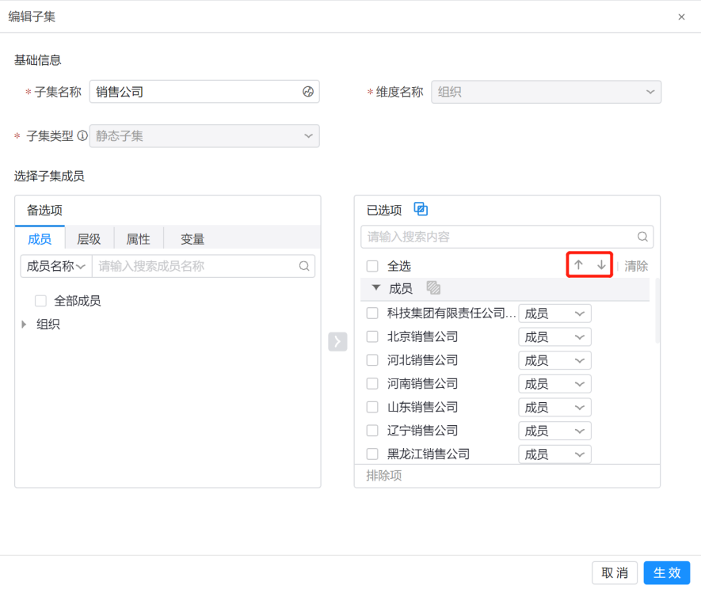
Task: Click the info icon beside 子集类型
Action: coord(82,135)
